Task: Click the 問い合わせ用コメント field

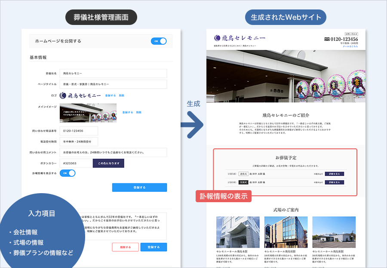Action: 113,152
